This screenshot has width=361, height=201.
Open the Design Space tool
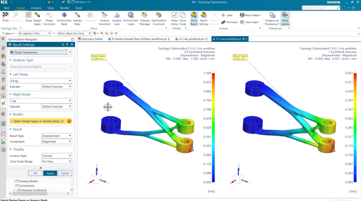(x=37, y=15)
